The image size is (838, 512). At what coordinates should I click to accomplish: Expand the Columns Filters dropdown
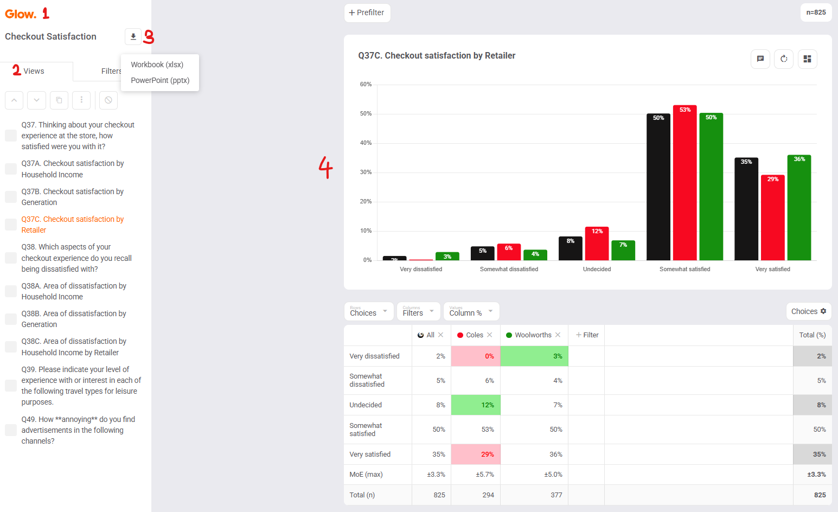(x=419, y=311)
